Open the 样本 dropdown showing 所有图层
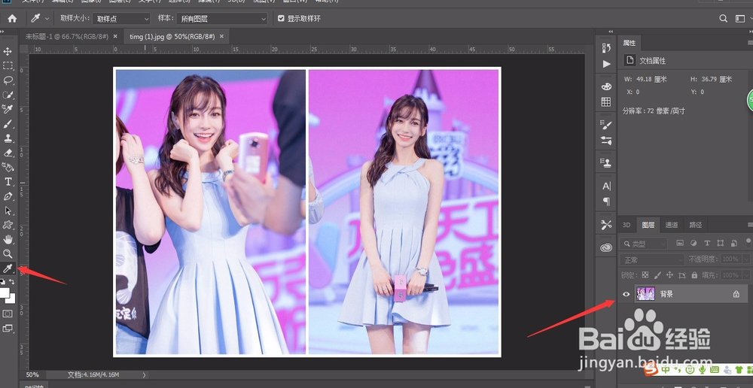Screen dimensions: 753x388 (222, 19)
